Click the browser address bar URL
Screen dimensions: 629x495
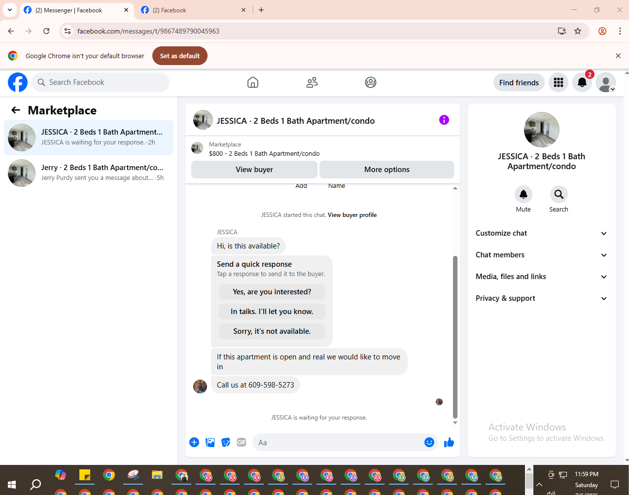click(x=148, y=31)
